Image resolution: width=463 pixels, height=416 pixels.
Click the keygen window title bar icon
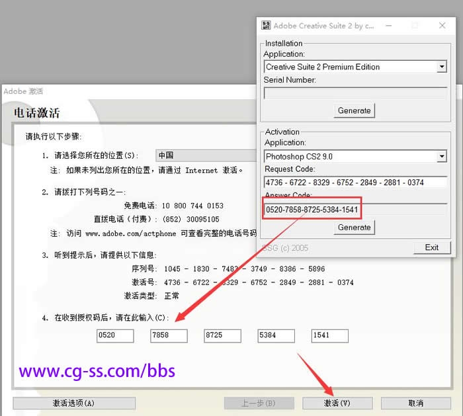(267, 26)
